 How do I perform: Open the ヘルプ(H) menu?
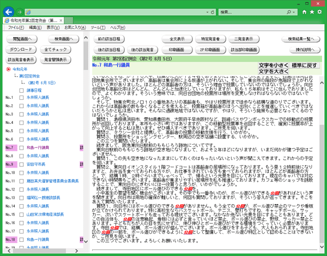pyautogui.click(x=118, y=27)
